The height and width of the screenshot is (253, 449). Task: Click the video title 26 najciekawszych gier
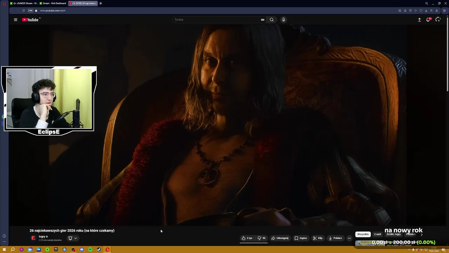pyautogui.click(x=72, y=231)
